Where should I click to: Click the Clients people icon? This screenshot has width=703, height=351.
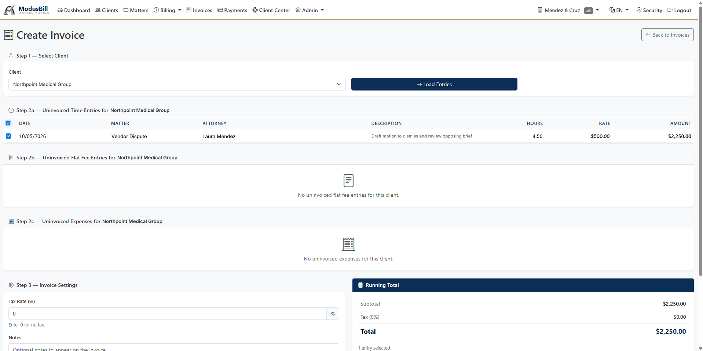(x=98, y=10)
